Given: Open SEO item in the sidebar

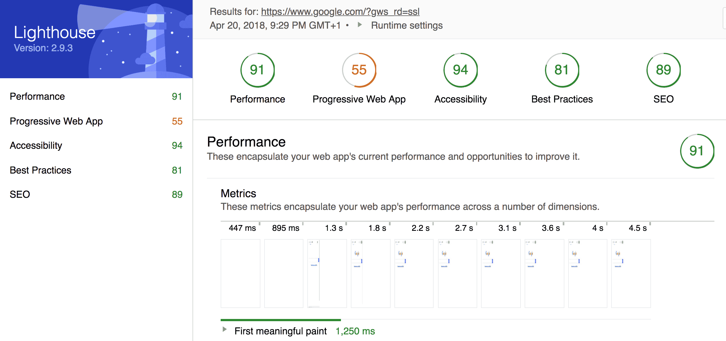Looking at the screenshot, I should [x=96, y=194].
